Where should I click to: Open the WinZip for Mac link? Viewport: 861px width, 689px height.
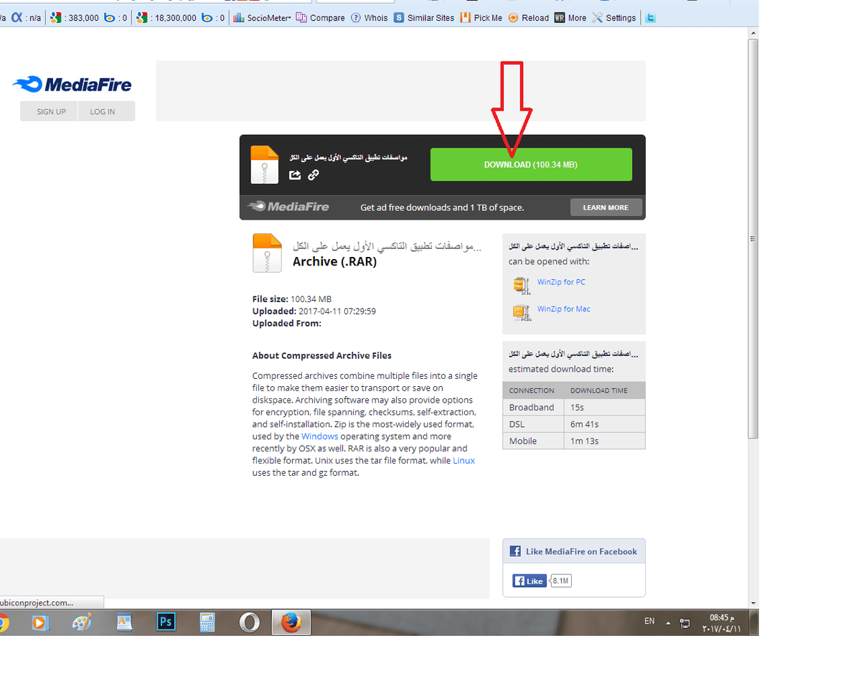pos(564,309)
